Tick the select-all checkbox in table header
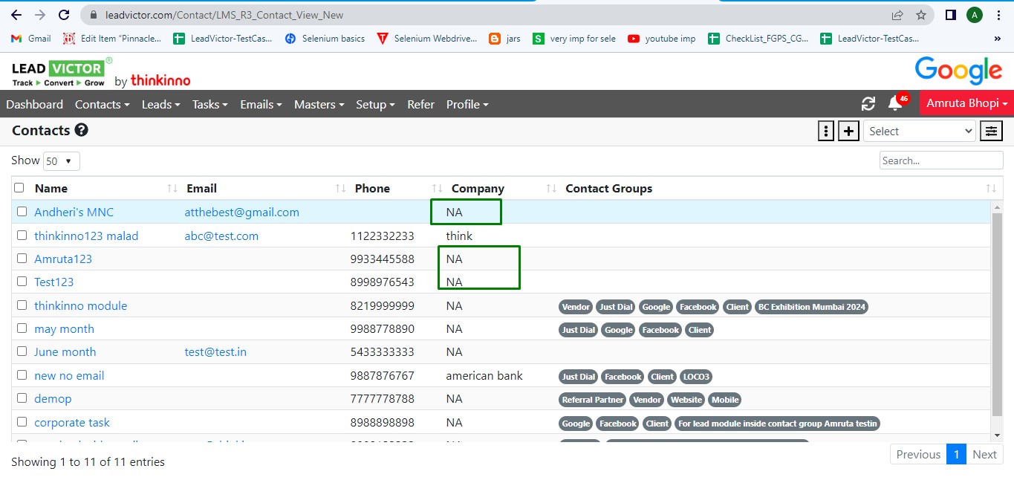Viewport: 1014px width, 480px height. point(19,188)
